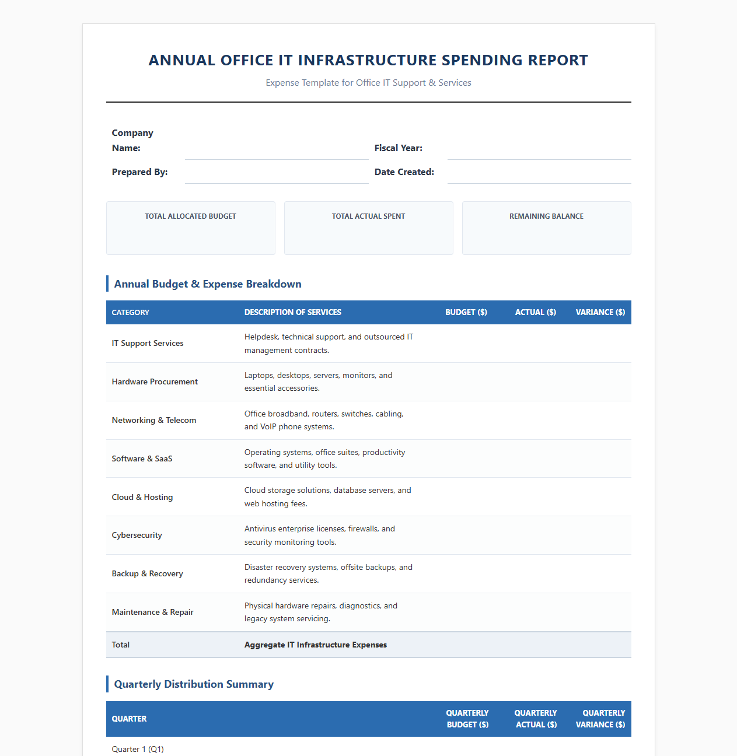The height and width of the screenshot is (756, 737).
Task: Click 'Aggregate IT Infrastructure Expenses' text
Action: click(x=316, y=645)
